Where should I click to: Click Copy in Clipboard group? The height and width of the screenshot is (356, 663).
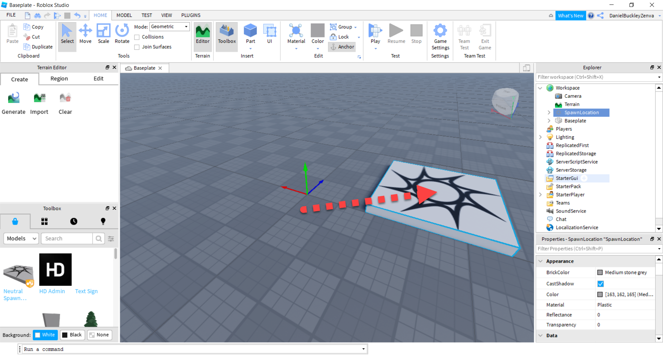[x=33, y=27]
